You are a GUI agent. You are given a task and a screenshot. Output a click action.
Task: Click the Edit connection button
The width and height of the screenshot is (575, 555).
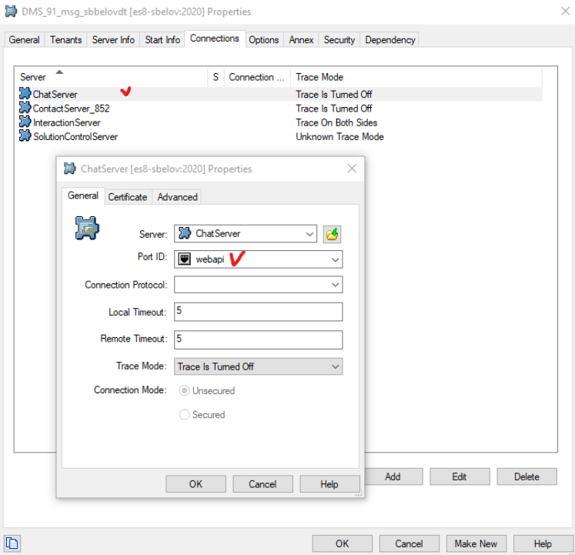(x=460, y=476)
